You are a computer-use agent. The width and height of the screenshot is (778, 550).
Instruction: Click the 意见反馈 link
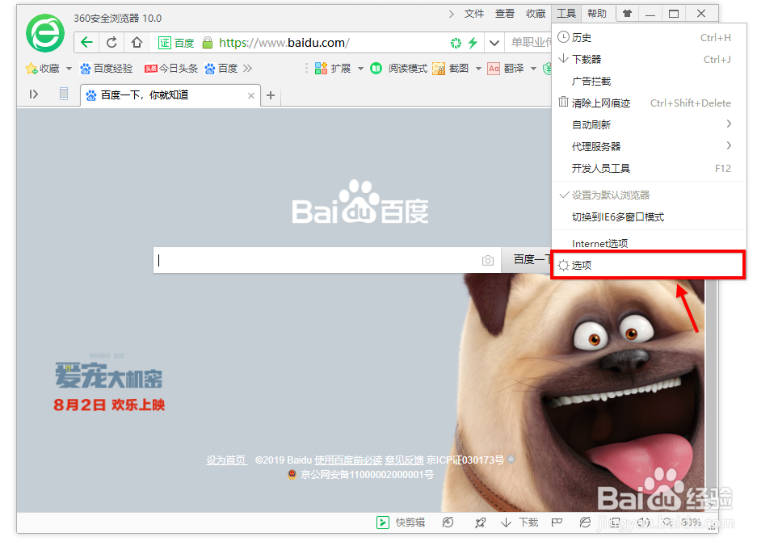click(x=405, y=460)
